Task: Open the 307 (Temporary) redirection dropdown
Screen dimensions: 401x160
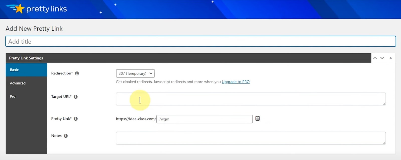Action: [135, 73]
